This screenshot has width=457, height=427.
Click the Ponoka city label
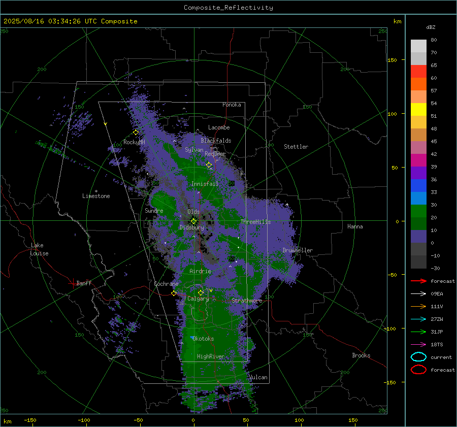tap(232, 105)
